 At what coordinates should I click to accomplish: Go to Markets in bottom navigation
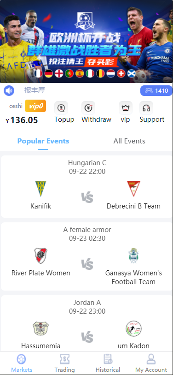(x=22, y=363)
